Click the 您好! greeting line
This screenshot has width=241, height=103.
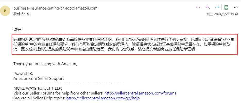pos(18,29)
